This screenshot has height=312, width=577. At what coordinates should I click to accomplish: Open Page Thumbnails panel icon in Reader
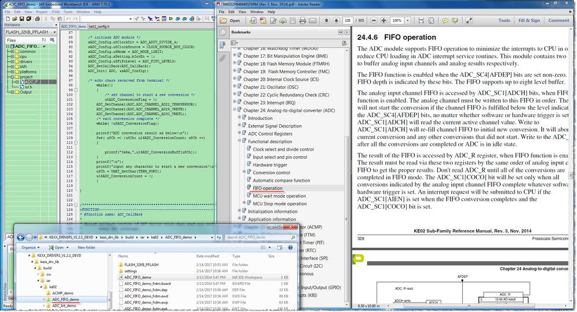(222, 33)
